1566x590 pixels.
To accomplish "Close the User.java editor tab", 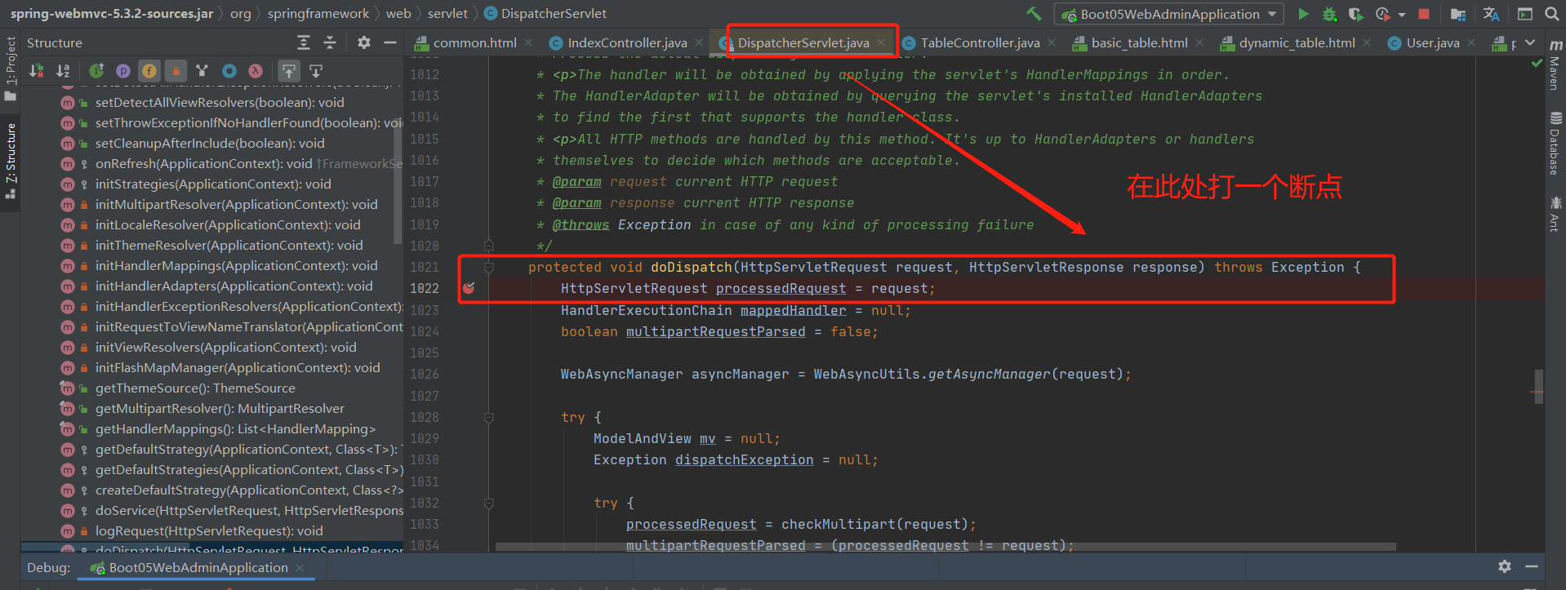I will (x=1471, y=42).
